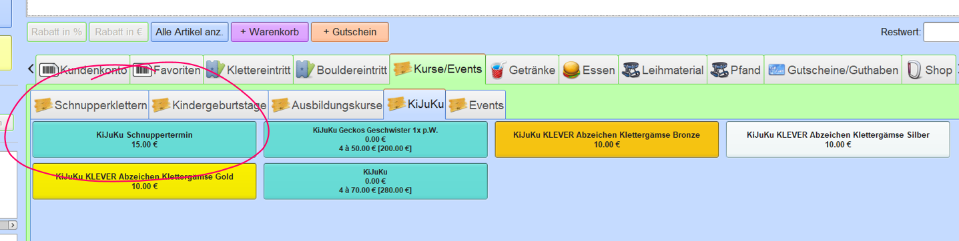Click the + Gutschein button

(350, 32)
